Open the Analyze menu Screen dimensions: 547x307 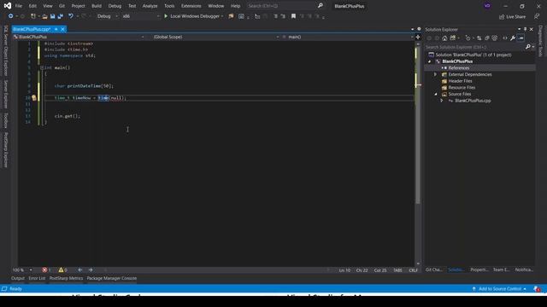click(x=150, y=6)
